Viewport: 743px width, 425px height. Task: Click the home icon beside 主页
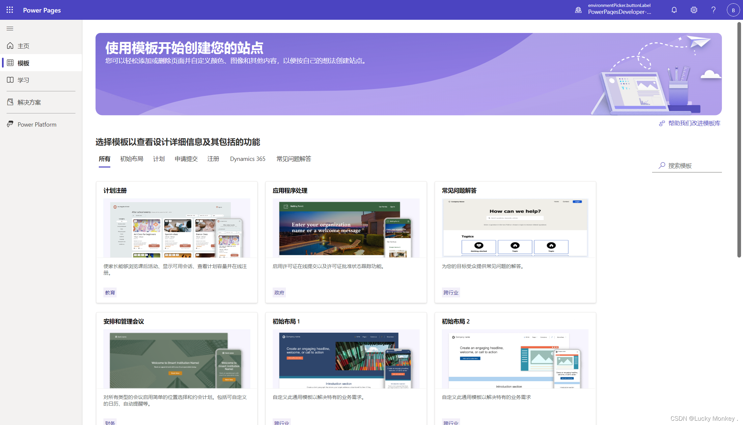point(10,46)
